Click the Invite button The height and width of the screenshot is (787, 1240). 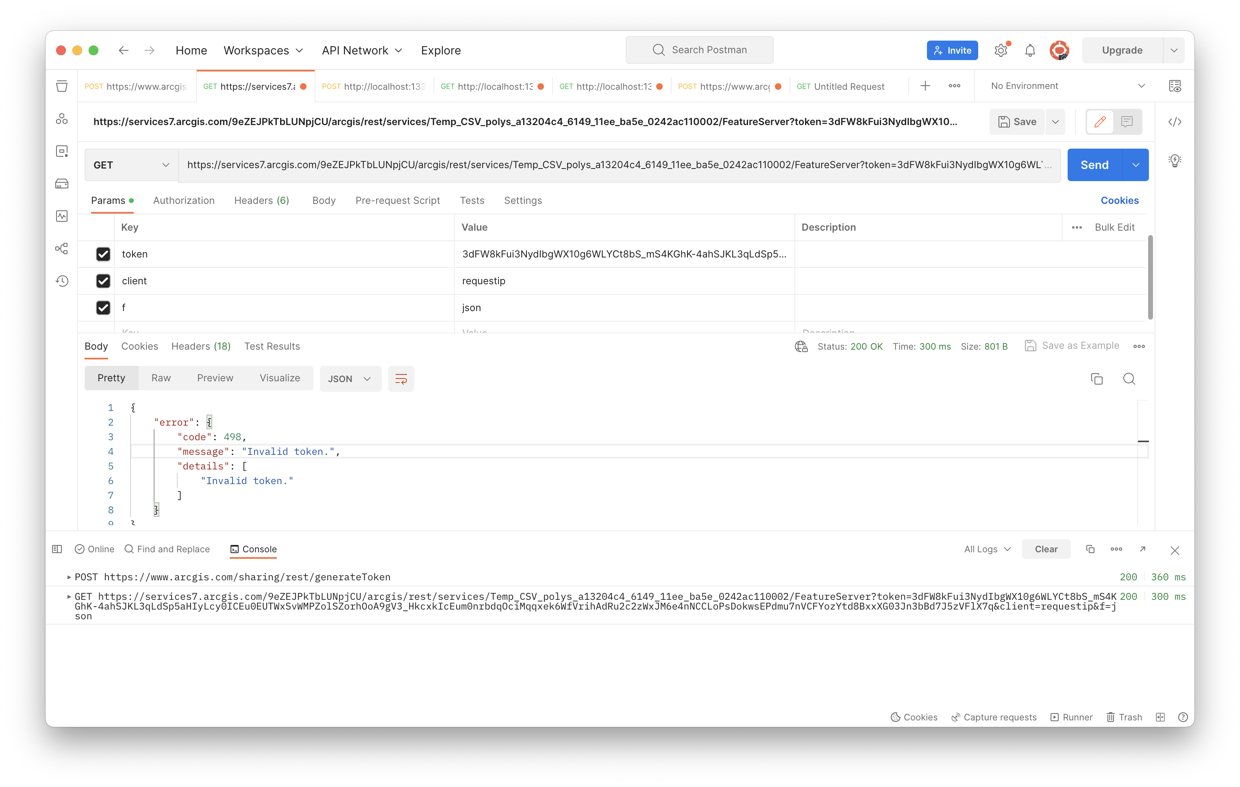click(x=952, y=50)
